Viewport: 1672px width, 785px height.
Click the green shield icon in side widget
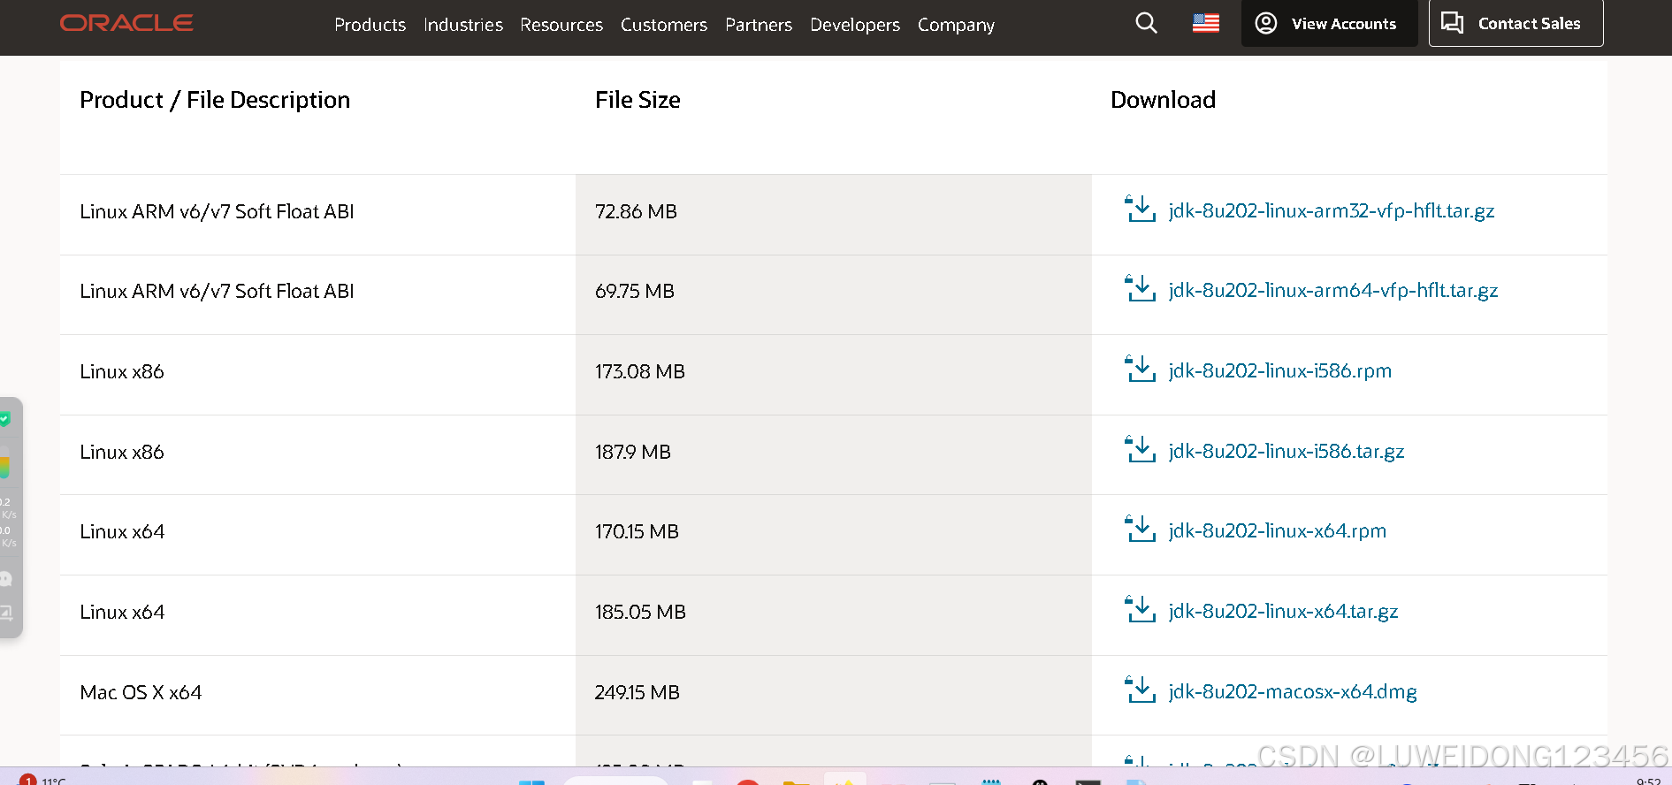pyautogui.click(x=4, y=419)
